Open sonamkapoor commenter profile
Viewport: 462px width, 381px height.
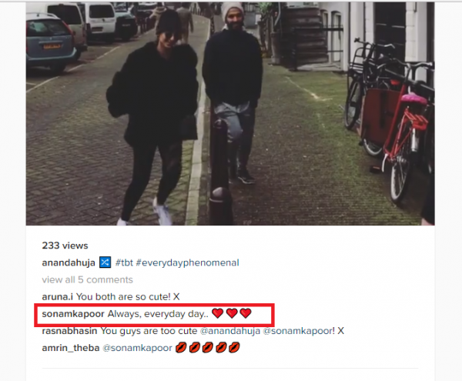(x=73, y=314)
